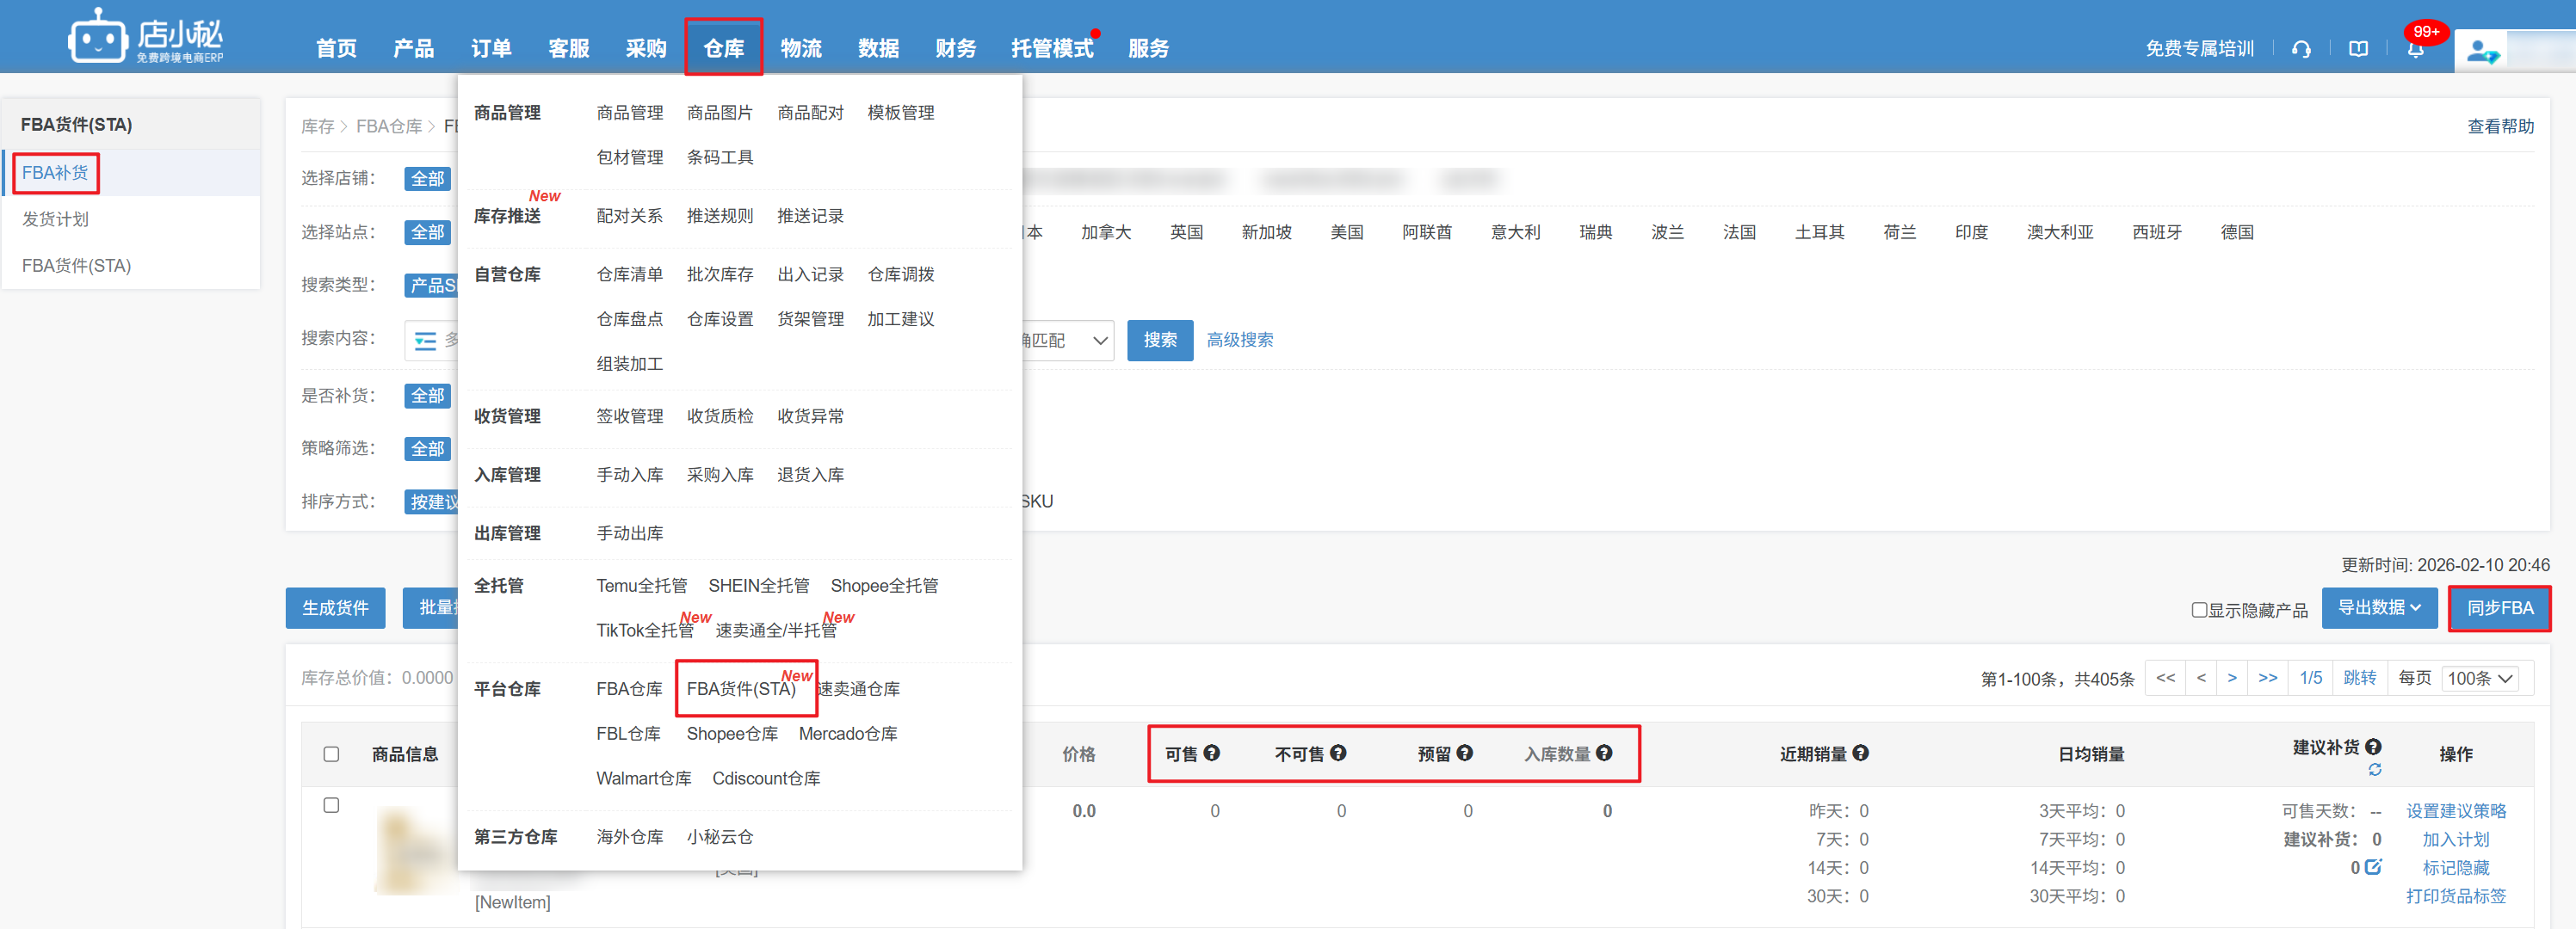Enable the 显示隐藏产品 checkbox

click(2199, 609)
